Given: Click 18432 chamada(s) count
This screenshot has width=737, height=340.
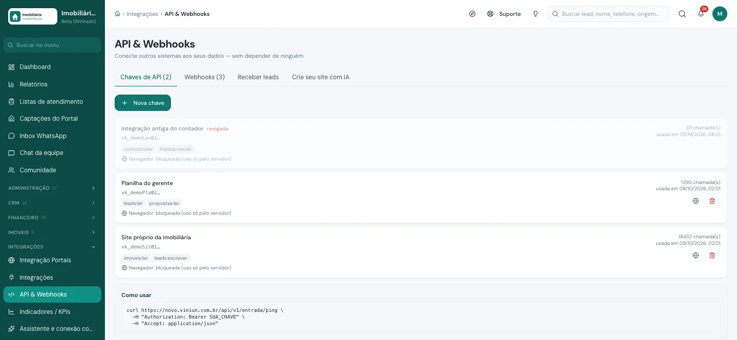Looking at the screenshot, I should click(x=699, y=237).
